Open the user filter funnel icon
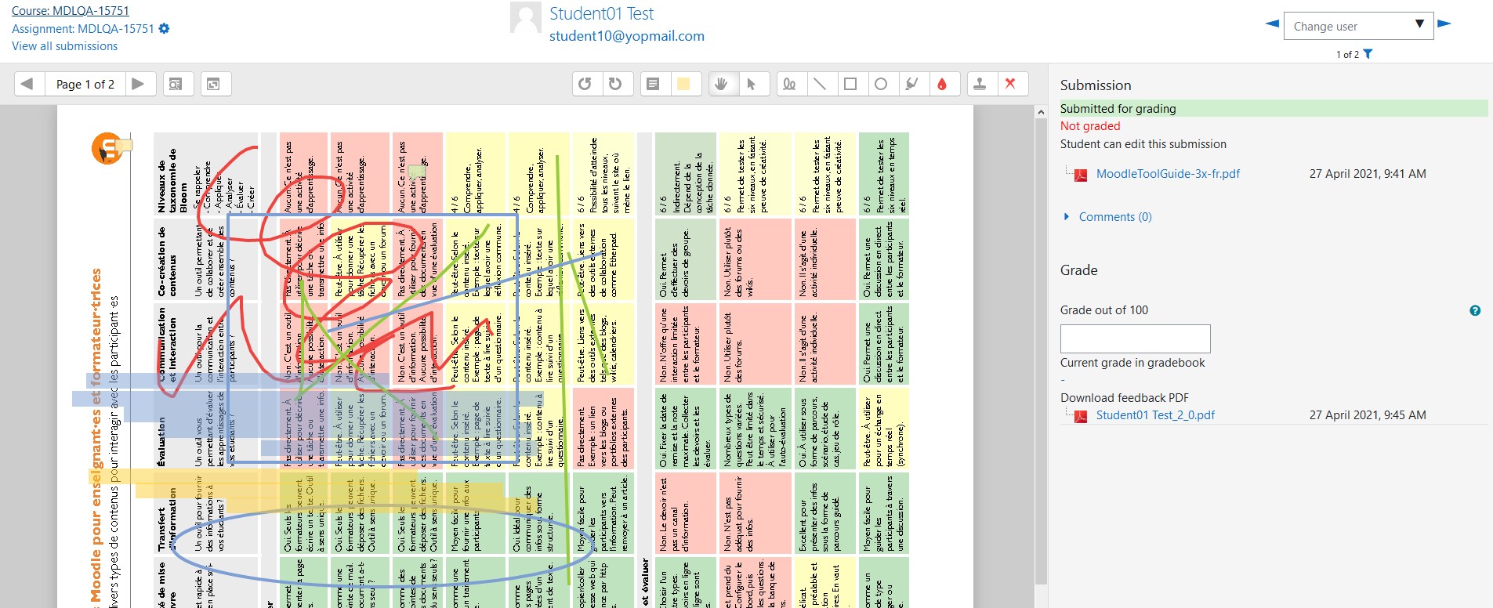 click(x=1368, y=54)
